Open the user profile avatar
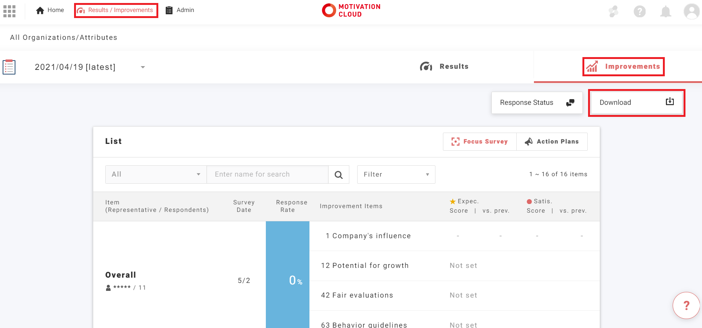Screen dimensions: 702x328 691,12
